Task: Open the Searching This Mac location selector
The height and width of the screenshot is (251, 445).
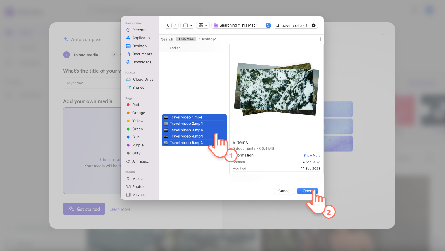Action: point(242,25)
